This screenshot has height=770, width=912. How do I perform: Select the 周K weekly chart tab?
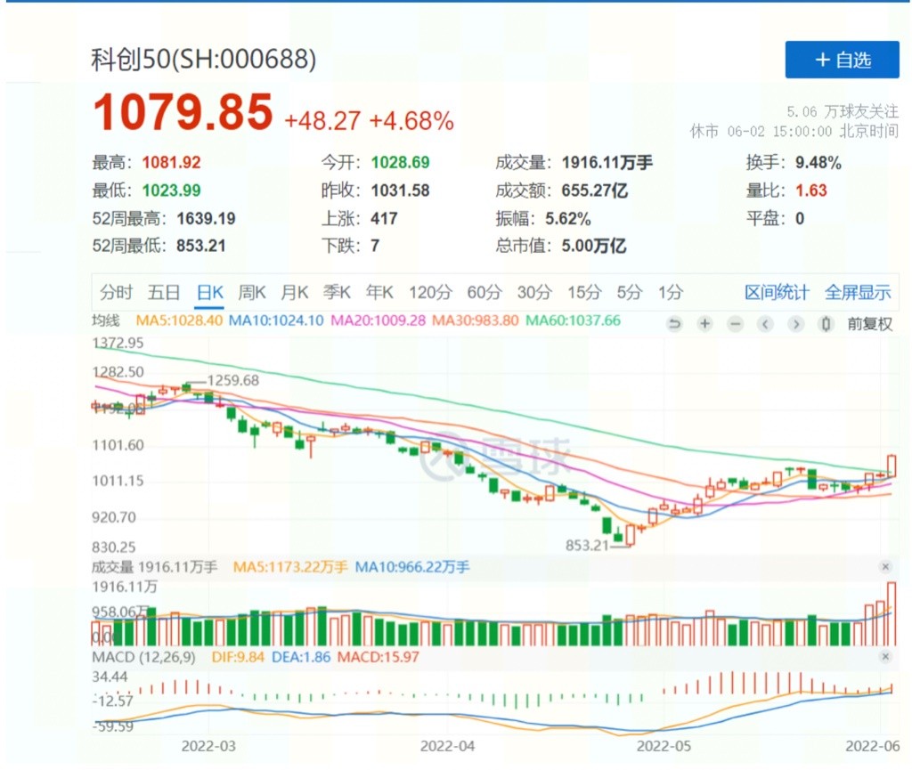(x=253, y=292)
